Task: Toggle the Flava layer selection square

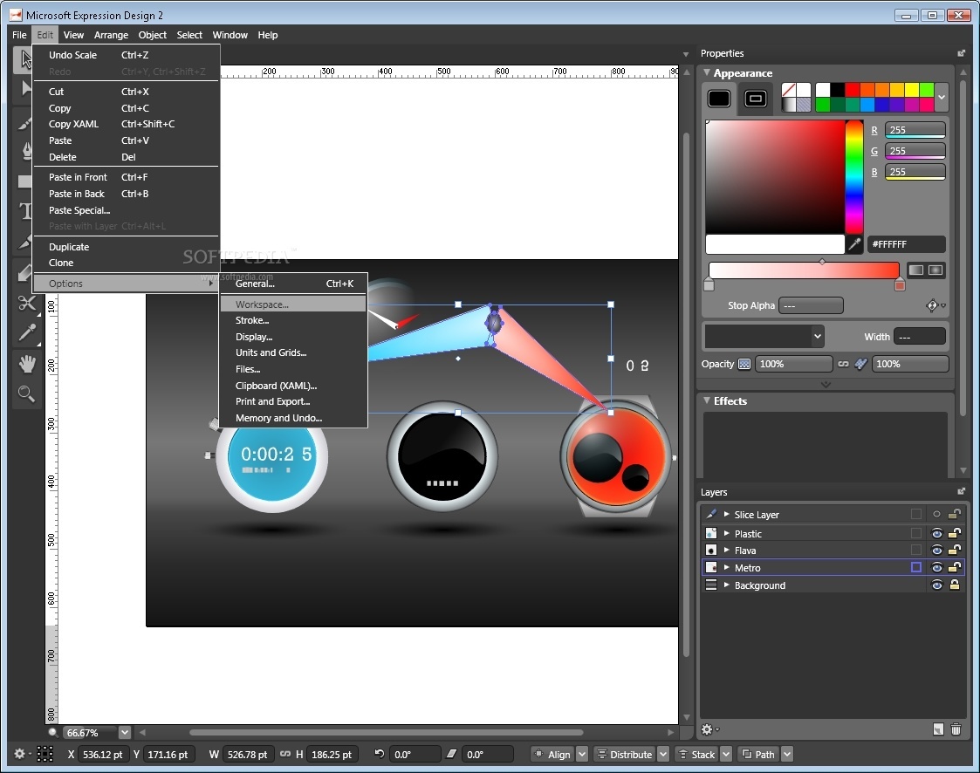Action: (x=916, y=550)
